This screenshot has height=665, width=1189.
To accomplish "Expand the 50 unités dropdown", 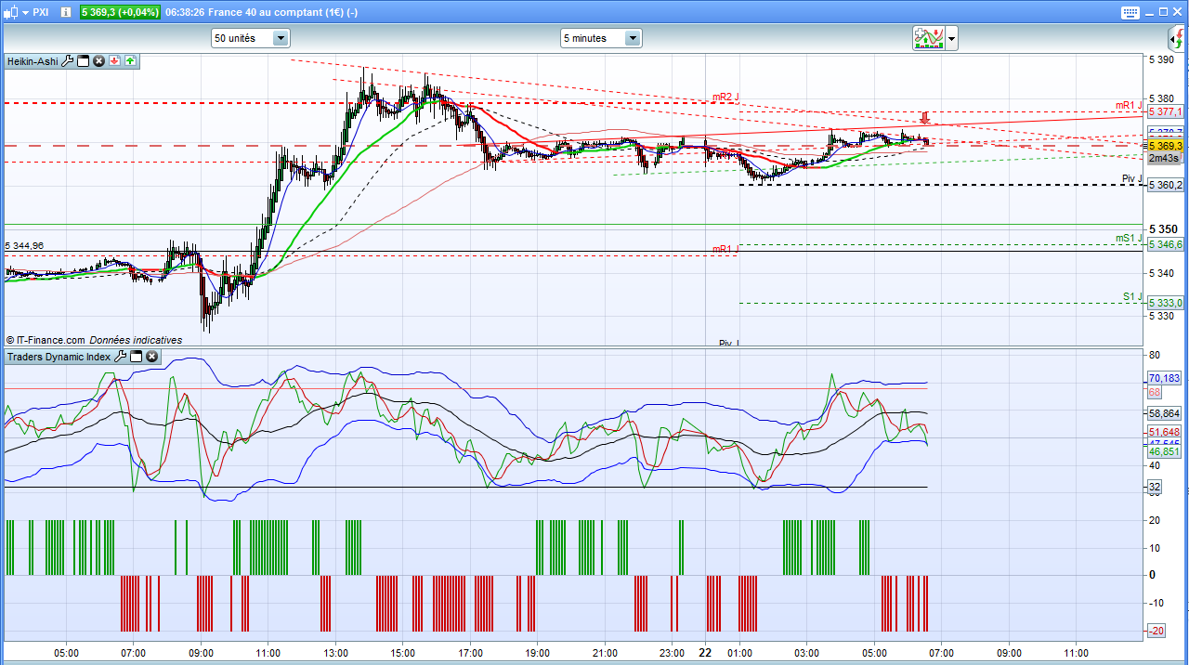I will pyautogui.click(x=281, y=38).
